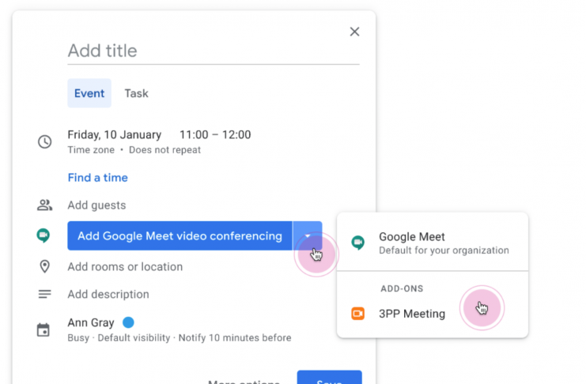Screen dimensions: 586x384
Task: Open the Find a time link
Action: click(97, 178)
